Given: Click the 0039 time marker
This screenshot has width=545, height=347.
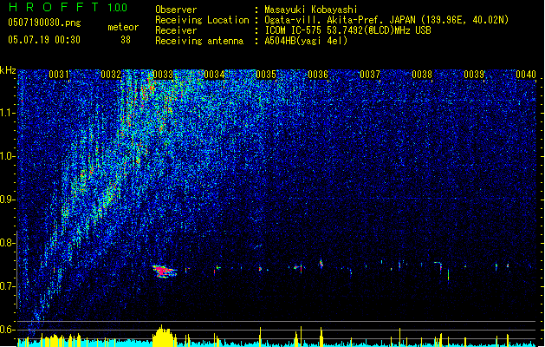Looking at the screenshot, I should tap(474, 75).
